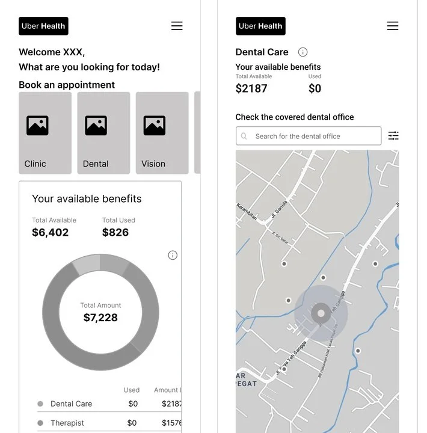Tap dental office pin near Jl. Gn. Gatur

click(x=284, y=264)
